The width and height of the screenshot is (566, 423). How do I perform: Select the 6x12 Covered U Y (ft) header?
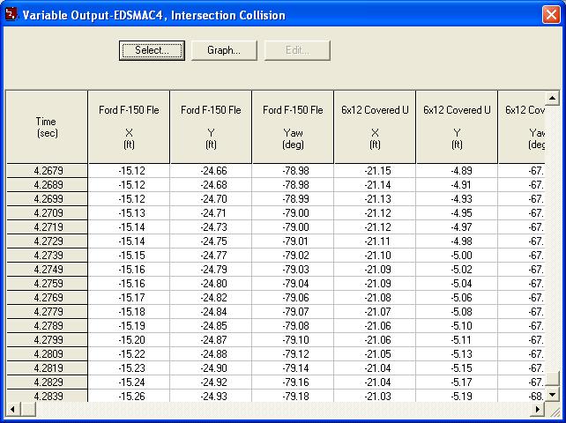457,127
